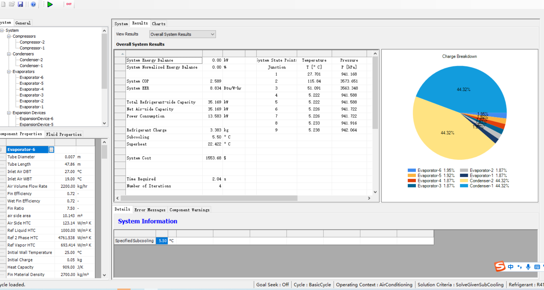The width and height of the screenshot is (544, 290).
Task: Click the microphone voice input icon
Action: pos(528,267)
